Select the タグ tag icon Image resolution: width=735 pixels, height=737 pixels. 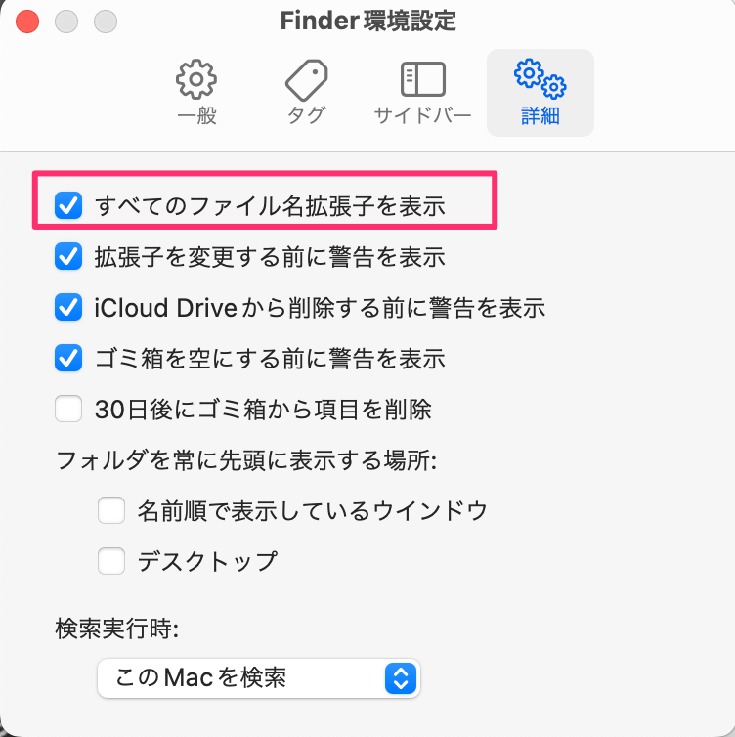306,79
